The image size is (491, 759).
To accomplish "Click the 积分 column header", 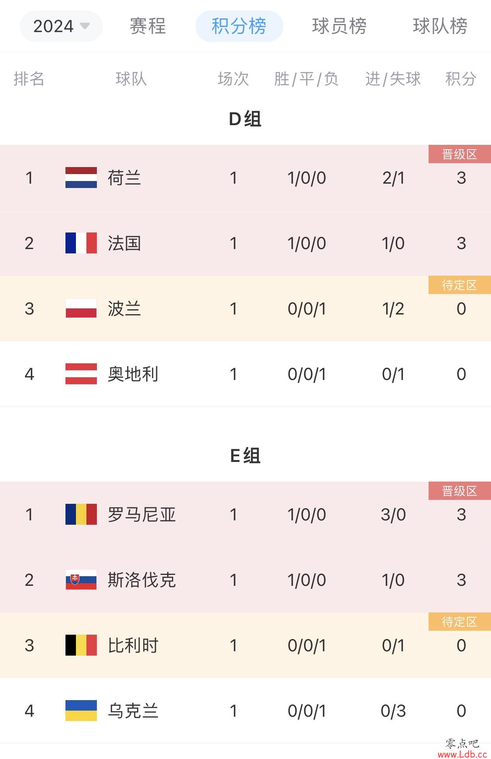I will [460, 79].
